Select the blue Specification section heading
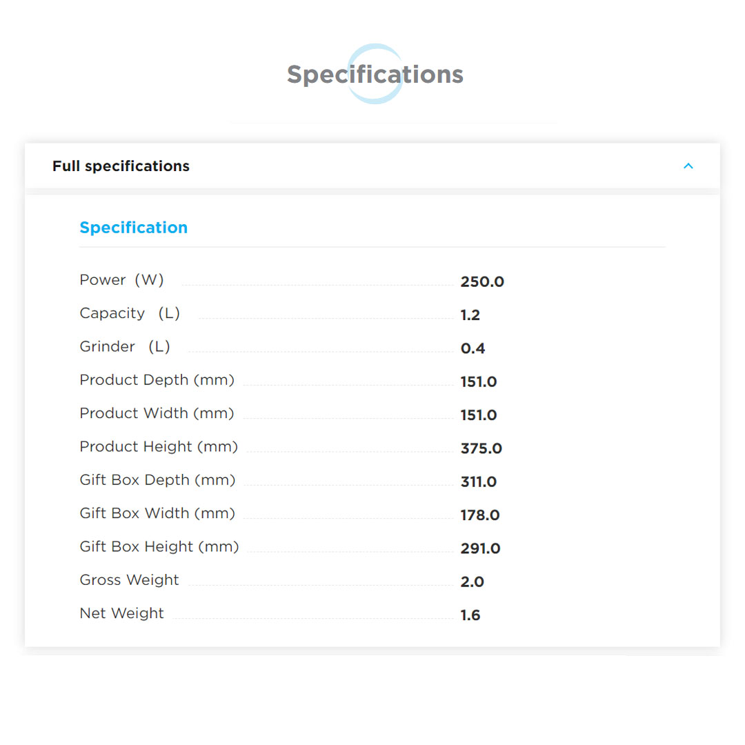745x745 pixels. 133,228
